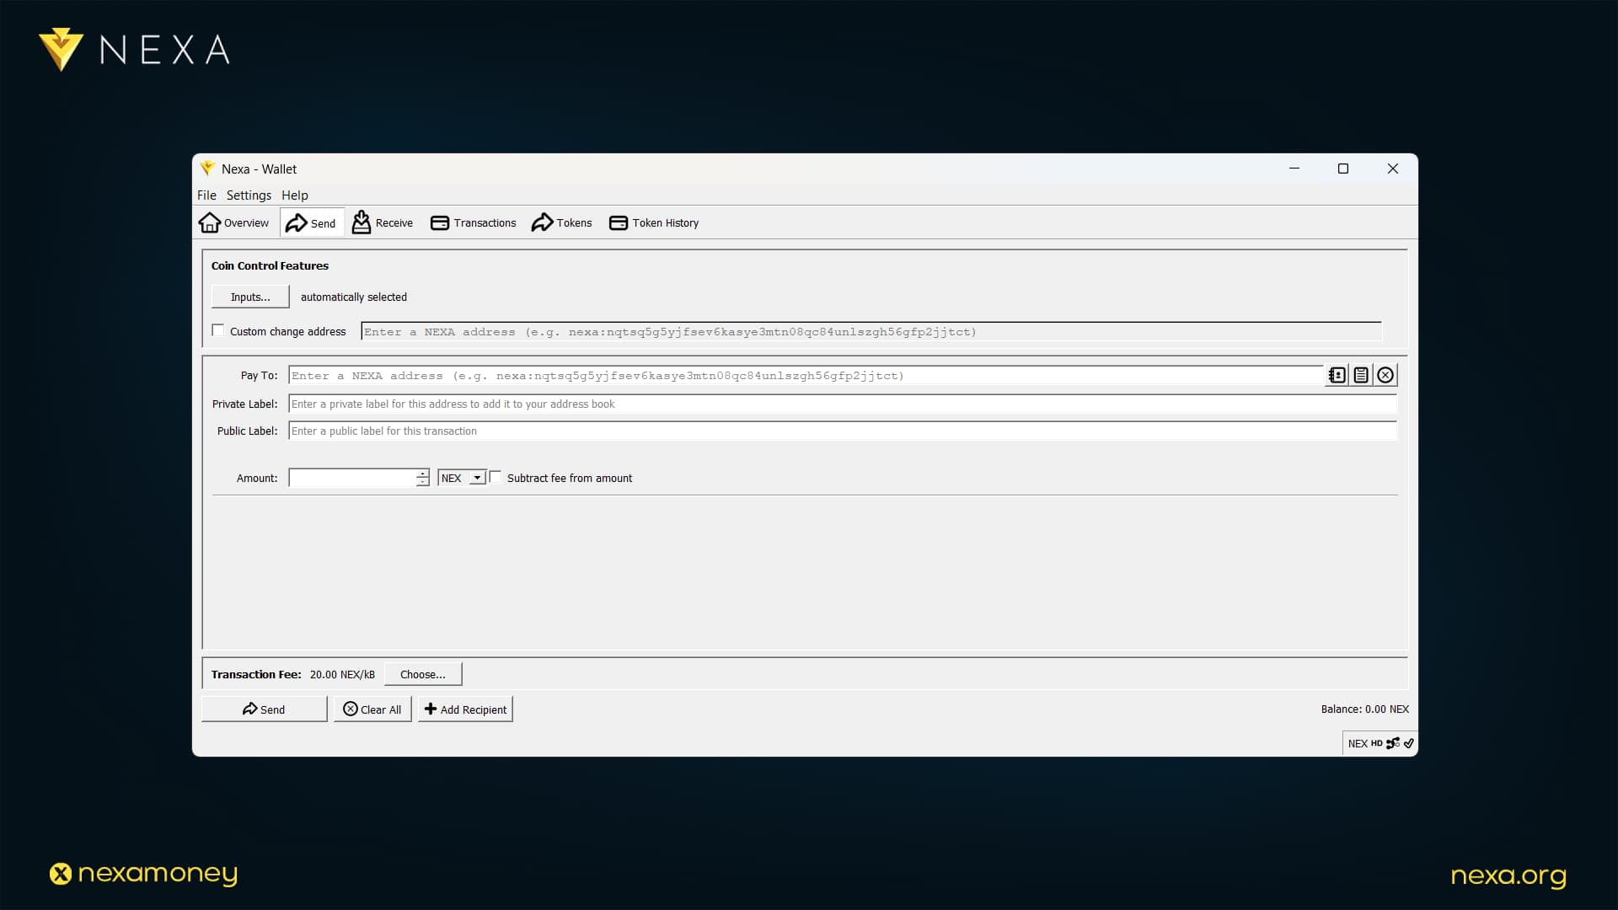This screenshot has height=910, width=1618.
Task: Click Choose... transaction fee button
Action: click(x=423, y=674)
